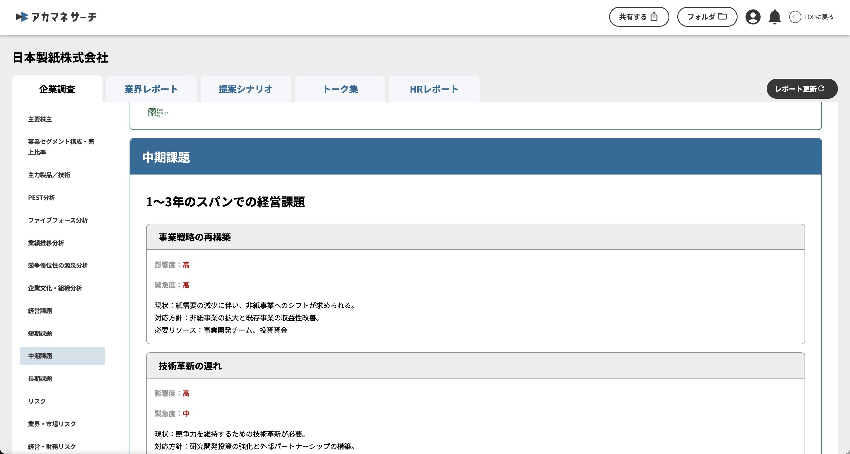850x454 pixels.
Task: Open the 提案シナリオ tab
Action: point(246,89)
